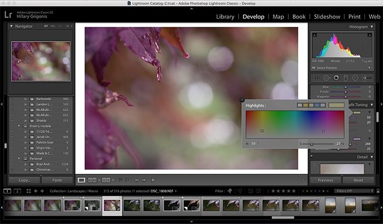Open toolbar content dropdown arrow
Viewport: 383px width, 224px height.
[303, 181]
